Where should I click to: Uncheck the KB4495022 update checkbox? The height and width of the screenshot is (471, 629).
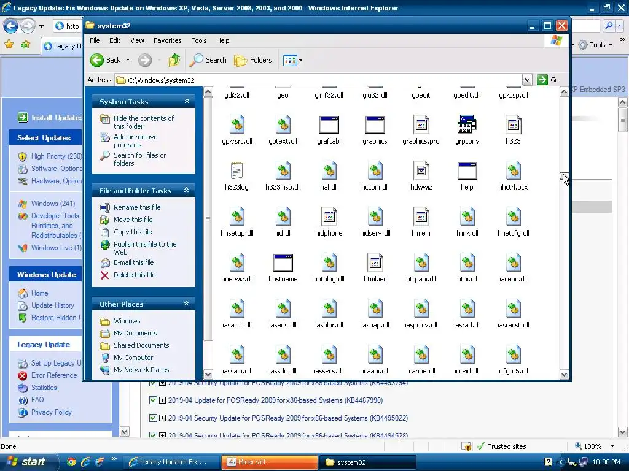point(152,418)
